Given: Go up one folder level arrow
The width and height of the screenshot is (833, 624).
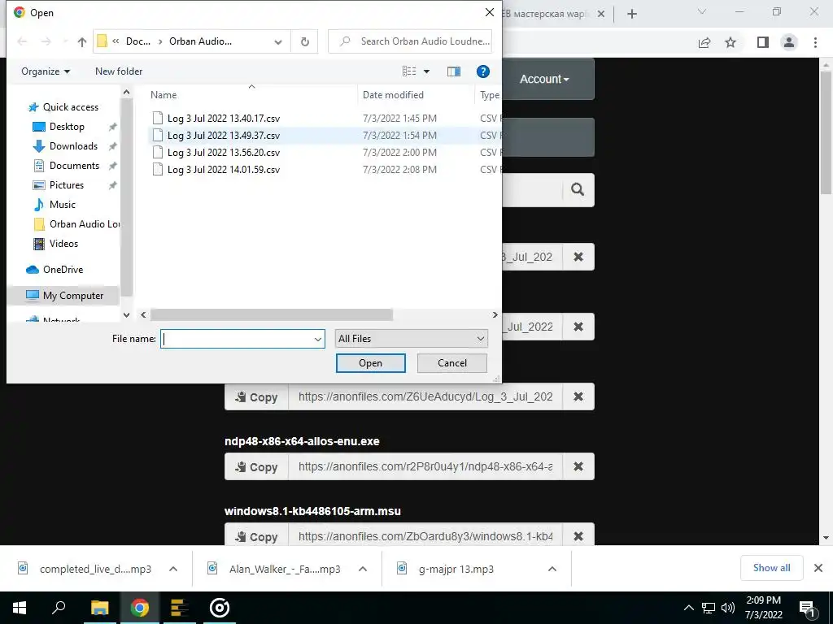Looking at the screenshot, I should click(82, 42).
